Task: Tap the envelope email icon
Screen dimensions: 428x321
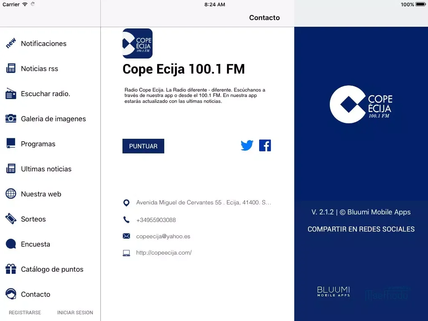Action: tap(126, 236)
